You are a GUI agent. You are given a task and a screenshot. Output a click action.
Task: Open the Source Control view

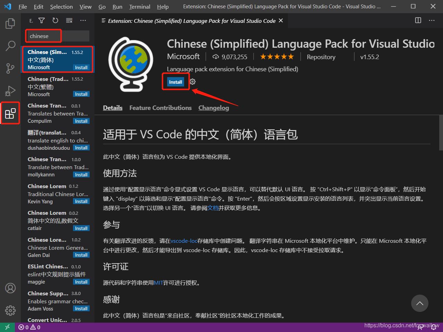(x=10, y=68)
